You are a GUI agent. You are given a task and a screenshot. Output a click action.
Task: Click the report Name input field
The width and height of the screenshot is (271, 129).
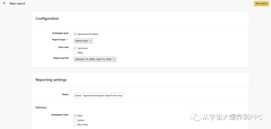99,95
